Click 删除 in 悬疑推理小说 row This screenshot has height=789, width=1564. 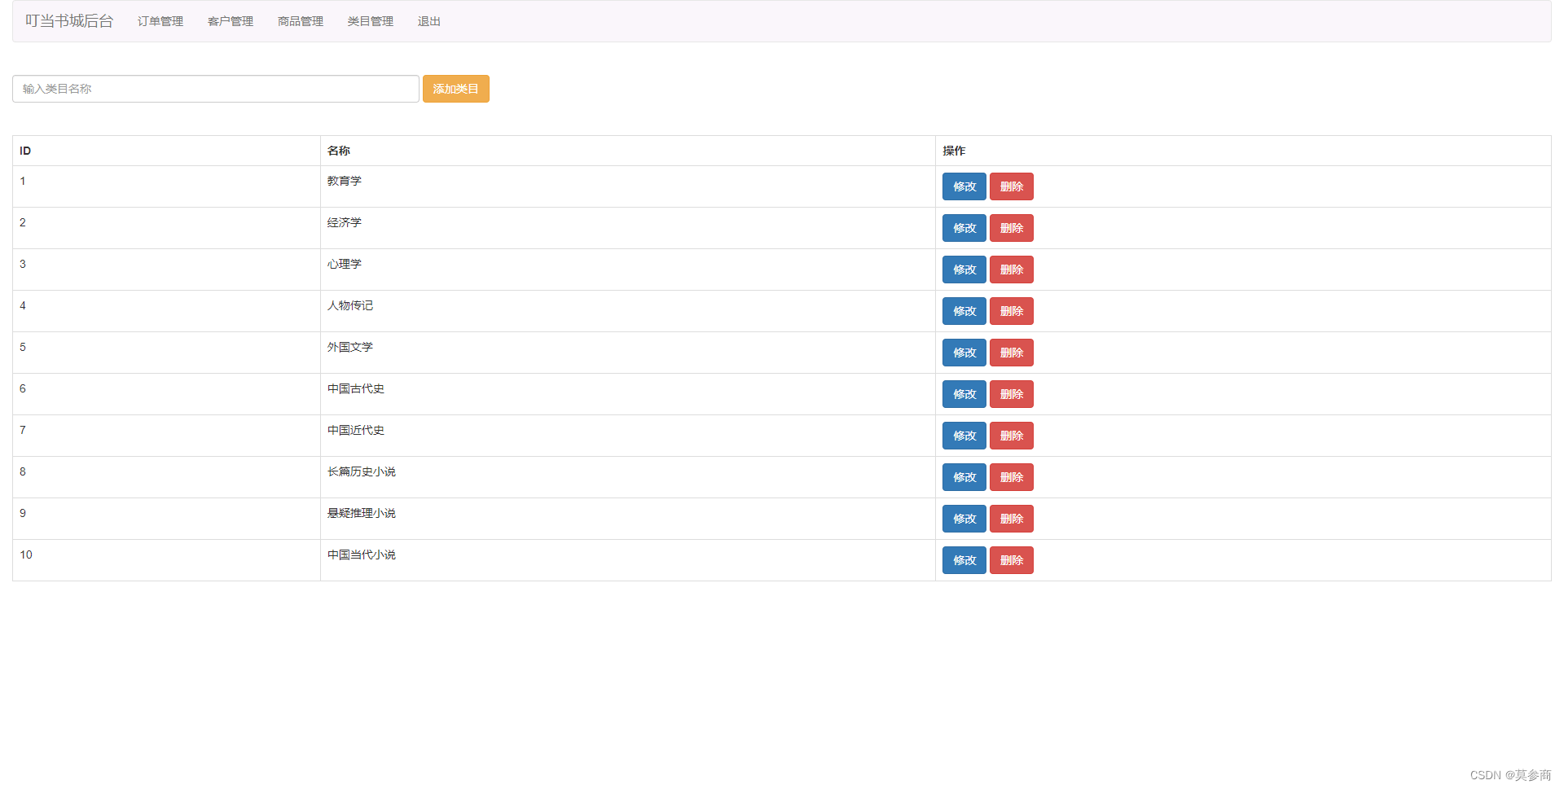tap(1012, 519)
